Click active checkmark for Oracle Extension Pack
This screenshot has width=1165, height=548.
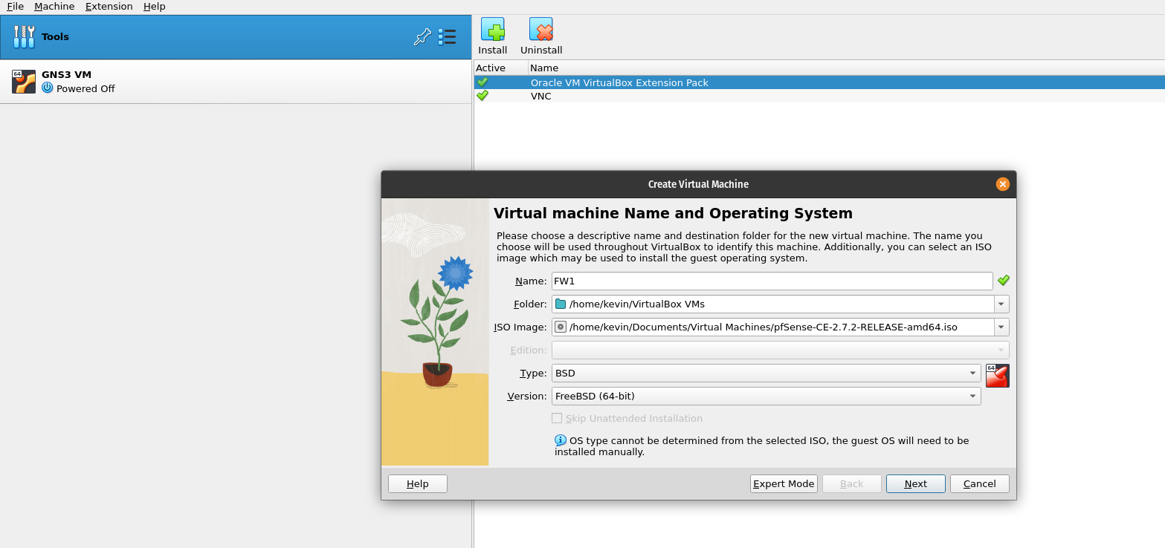483,82
